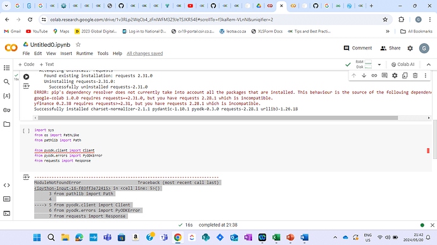Click the Colab logo

coord(11,48)
